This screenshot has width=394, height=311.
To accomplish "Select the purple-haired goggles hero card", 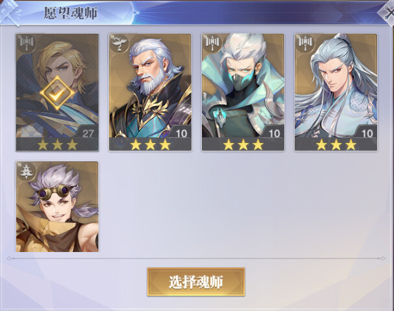I will coord(57,207).
